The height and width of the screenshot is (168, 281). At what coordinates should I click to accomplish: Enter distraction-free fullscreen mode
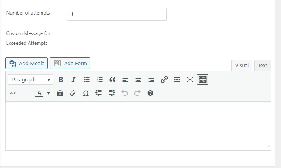click(190, 79)
